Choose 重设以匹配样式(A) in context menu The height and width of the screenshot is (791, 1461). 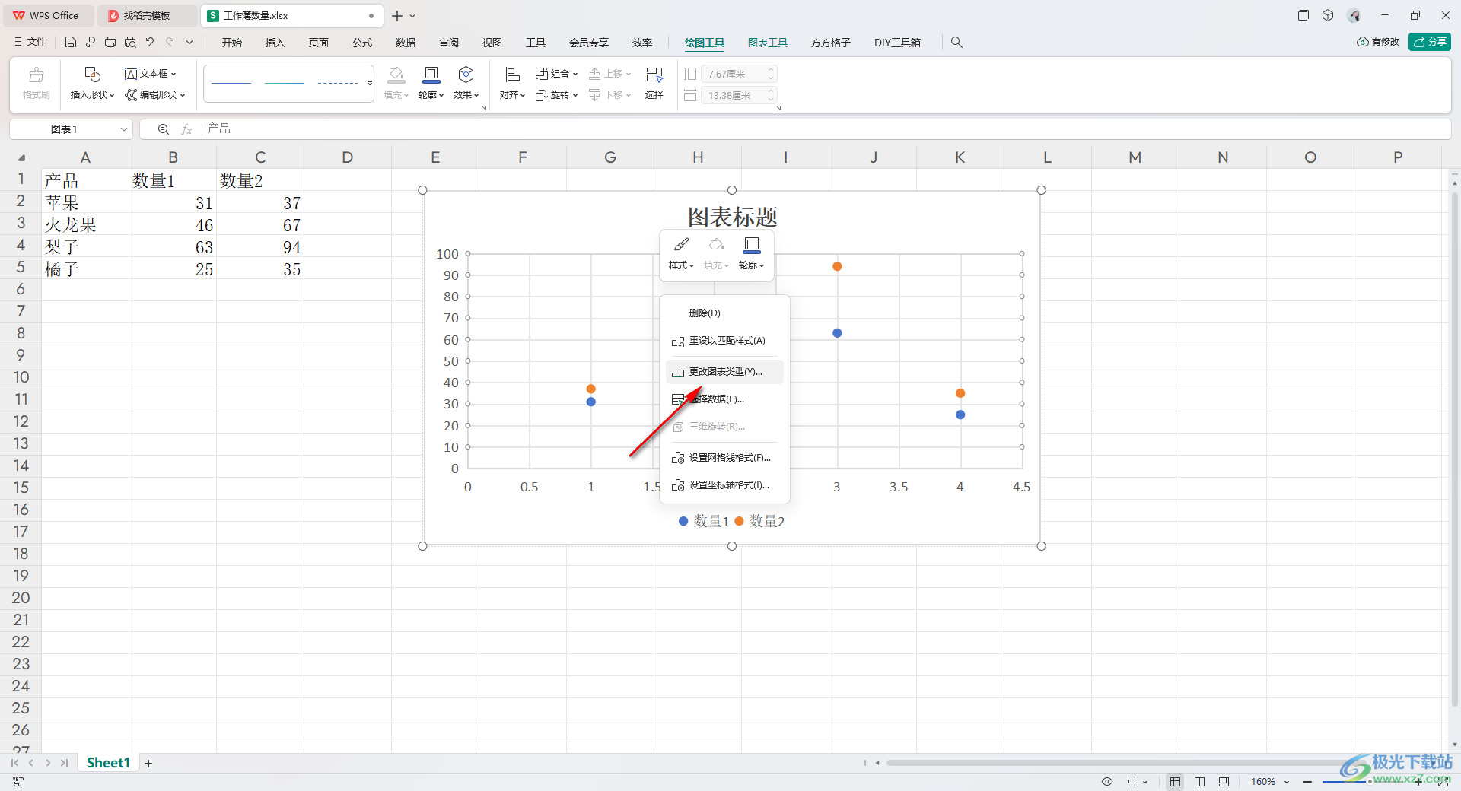click(725, 341)
